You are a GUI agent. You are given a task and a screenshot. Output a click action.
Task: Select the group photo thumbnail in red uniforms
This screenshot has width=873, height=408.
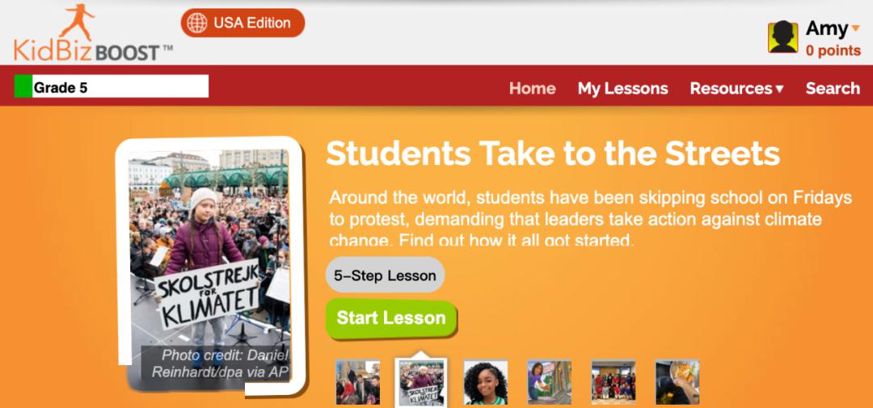613,382
